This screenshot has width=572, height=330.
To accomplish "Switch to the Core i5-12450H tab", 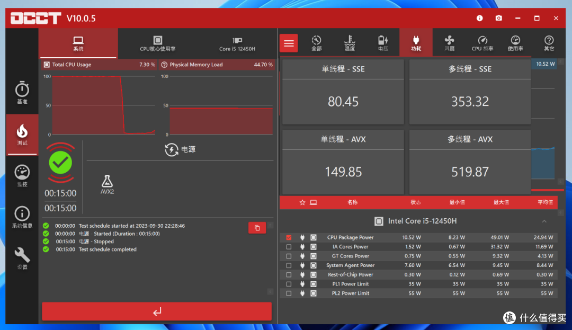I will [x=237, y=43].
